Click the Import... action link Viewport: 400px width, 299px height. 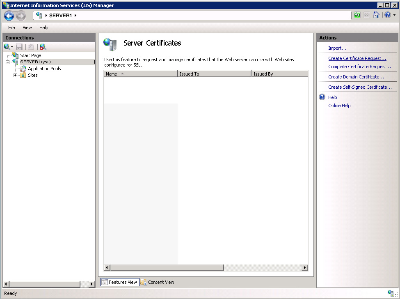pos(337,48)
